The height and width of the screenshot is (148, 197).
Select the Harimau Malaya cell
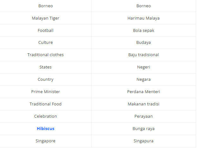point(143,18)
